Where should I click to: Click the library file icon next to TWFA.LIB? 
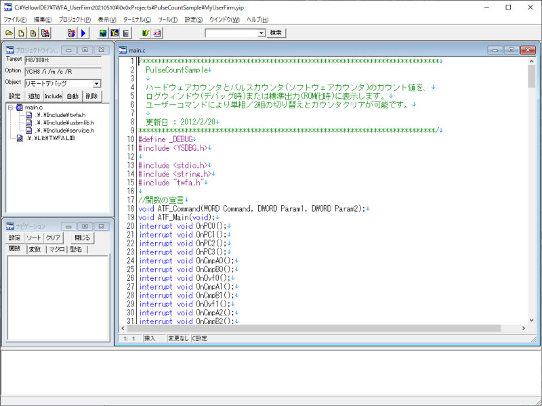tap(20, 138)
